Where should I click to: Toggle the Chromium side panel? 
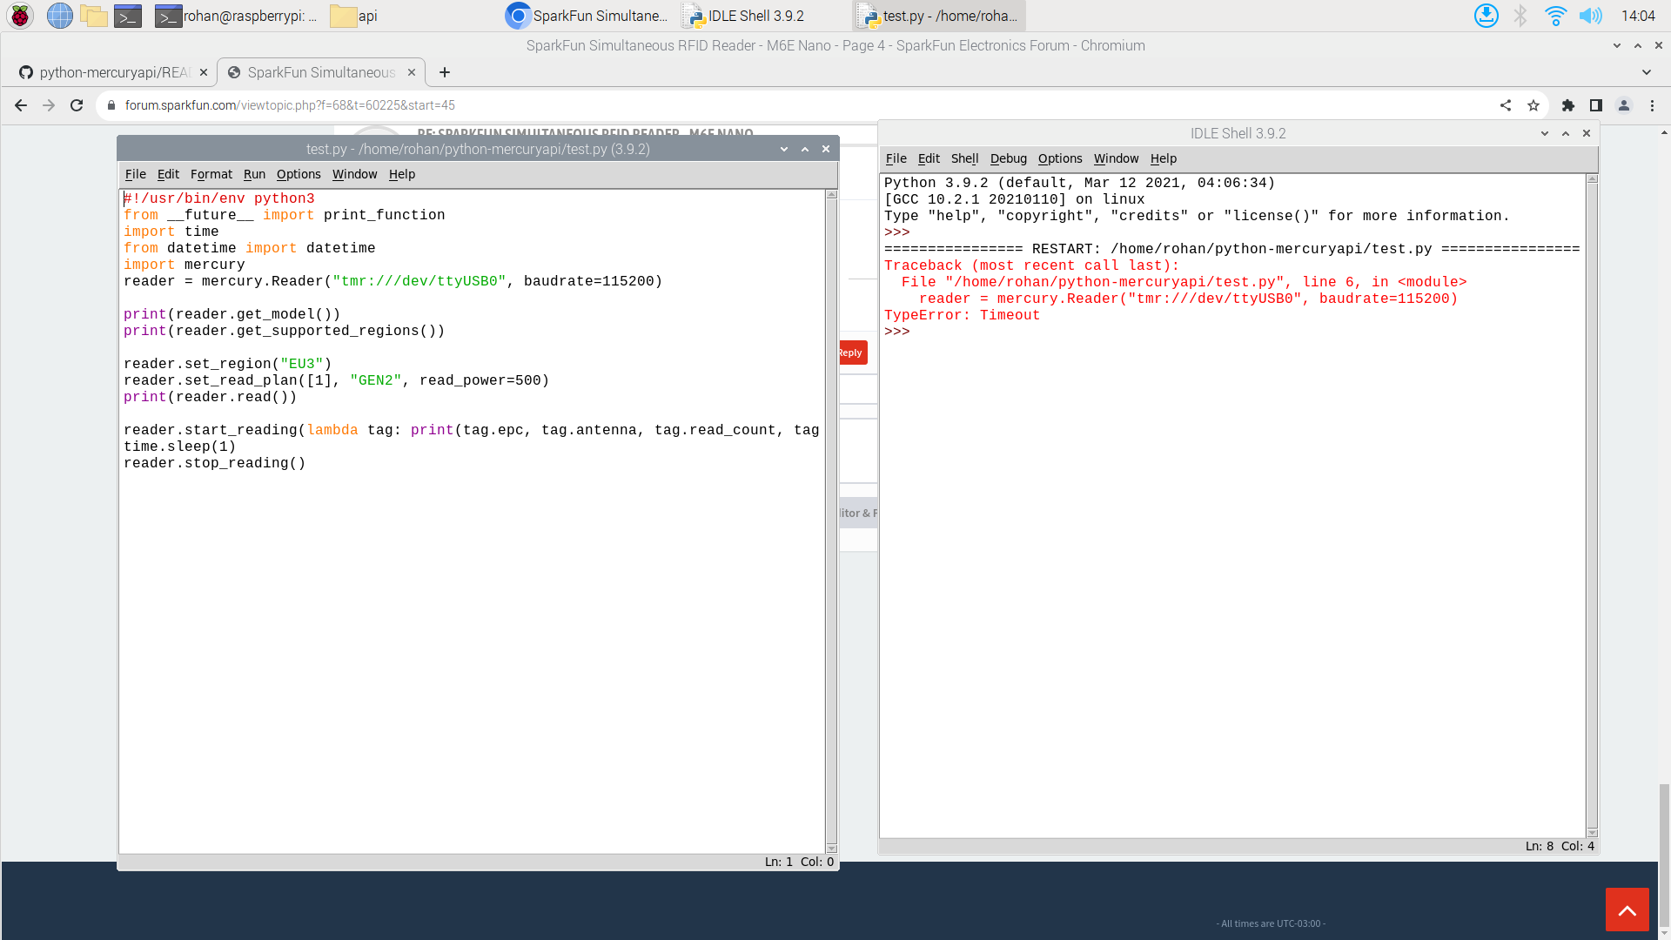(1596, 105)
